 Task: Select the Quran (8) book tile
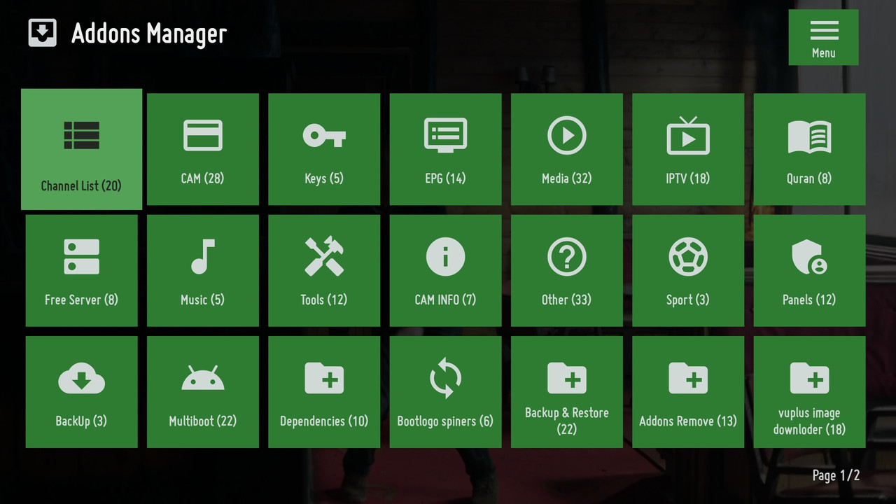point(809,149)
